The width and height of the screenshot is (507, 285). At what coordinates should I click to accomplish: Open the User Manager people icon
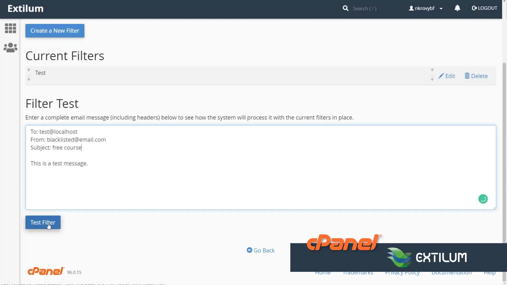coord(11,47)
